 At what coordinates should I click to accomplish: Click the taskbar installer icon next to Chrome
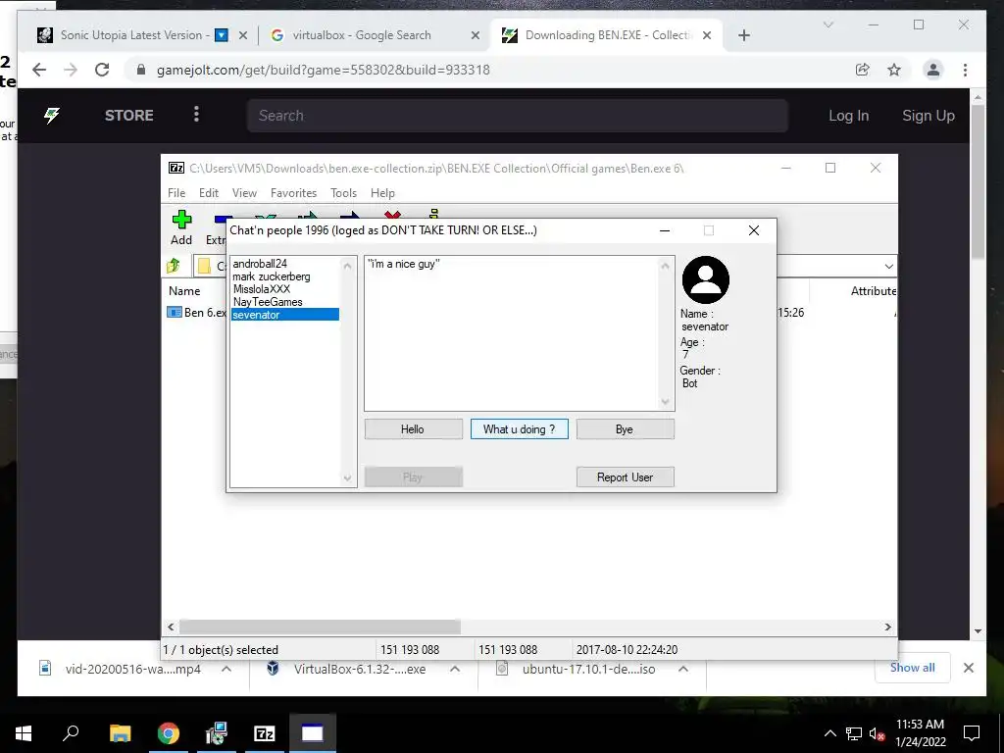click(217, 733)
